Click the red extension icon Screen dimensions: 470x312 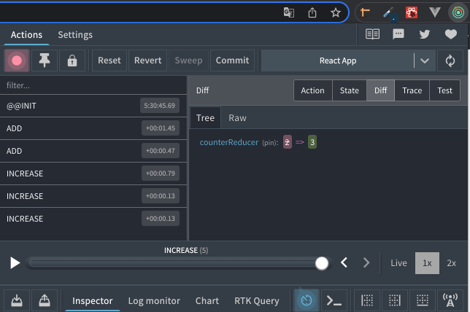[x=412, y=12]
